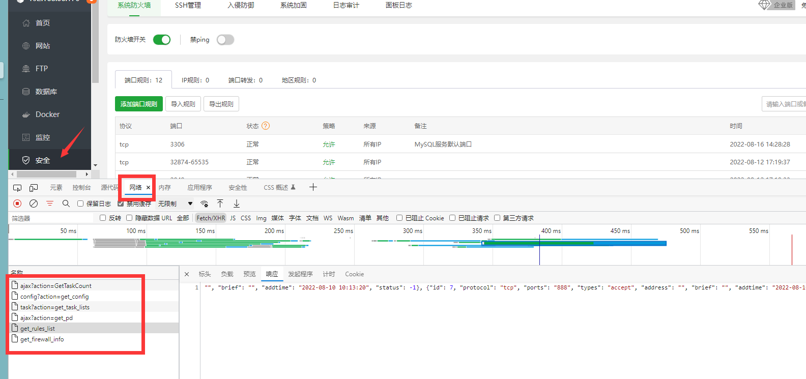Screen dimensions: 806x379
Task: Import HAR file with up arrow
Action: [220, 203]
